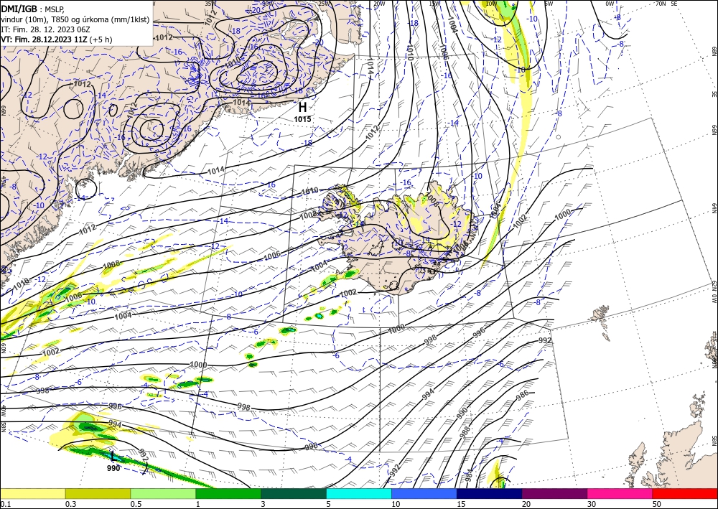Screen dimensions: 718x509
Task: Click the red 50 mm legend swatch
Action: tap(685, 493)
